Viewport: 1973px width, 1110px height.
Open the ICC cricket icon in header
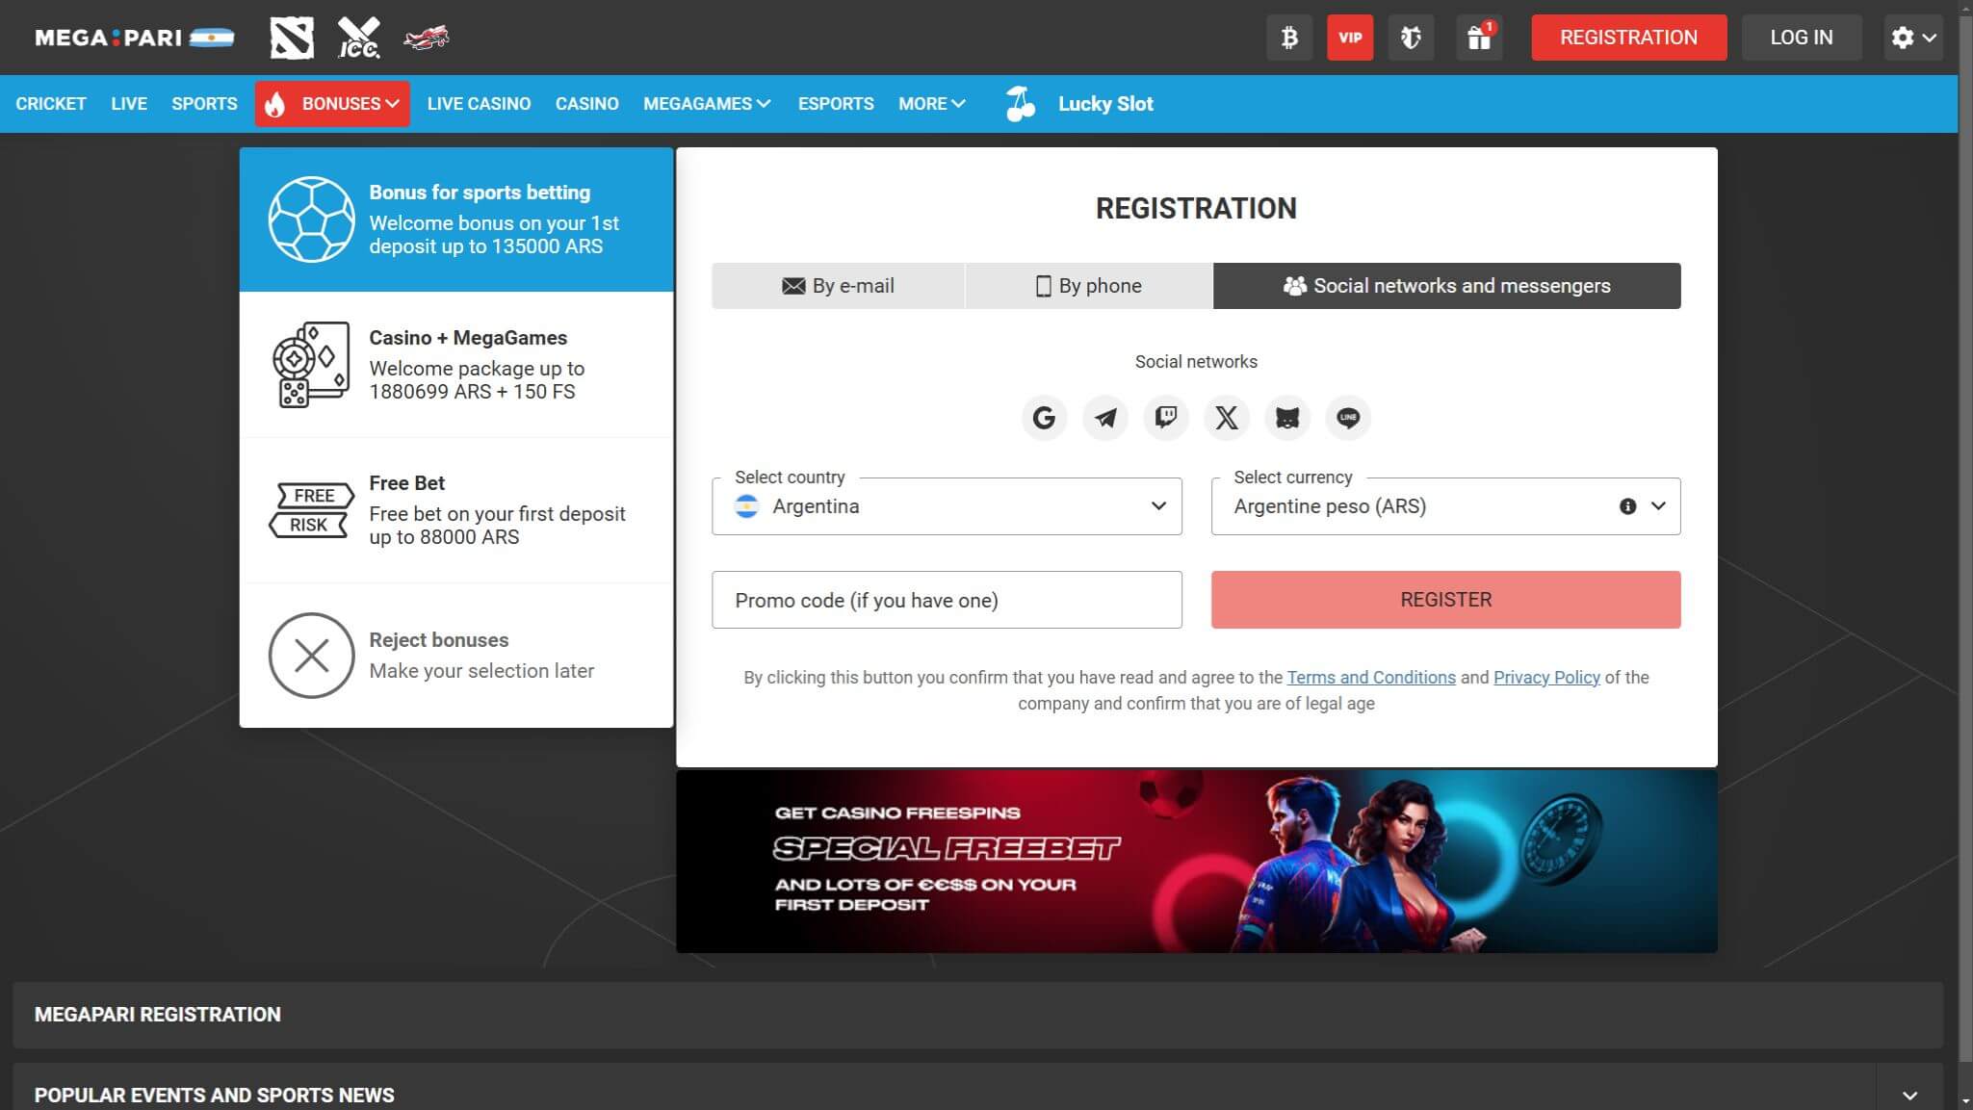point(359,38)
